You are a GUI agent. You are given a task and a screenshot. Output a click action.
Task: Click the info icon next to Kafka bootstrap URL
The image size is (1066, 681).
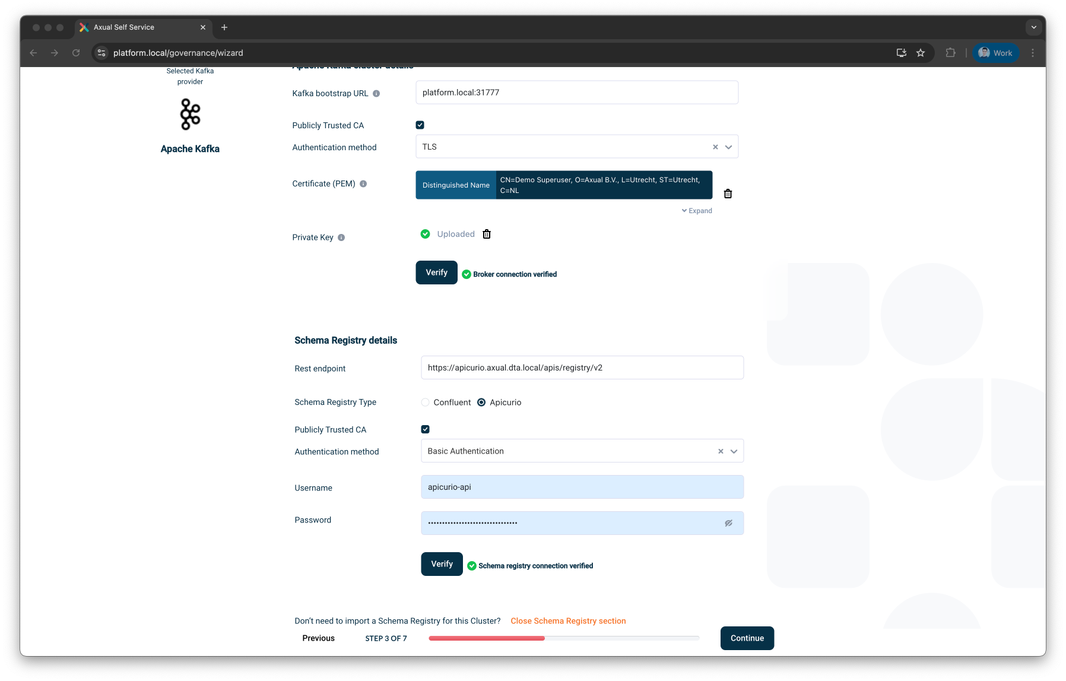click(377, 93)
